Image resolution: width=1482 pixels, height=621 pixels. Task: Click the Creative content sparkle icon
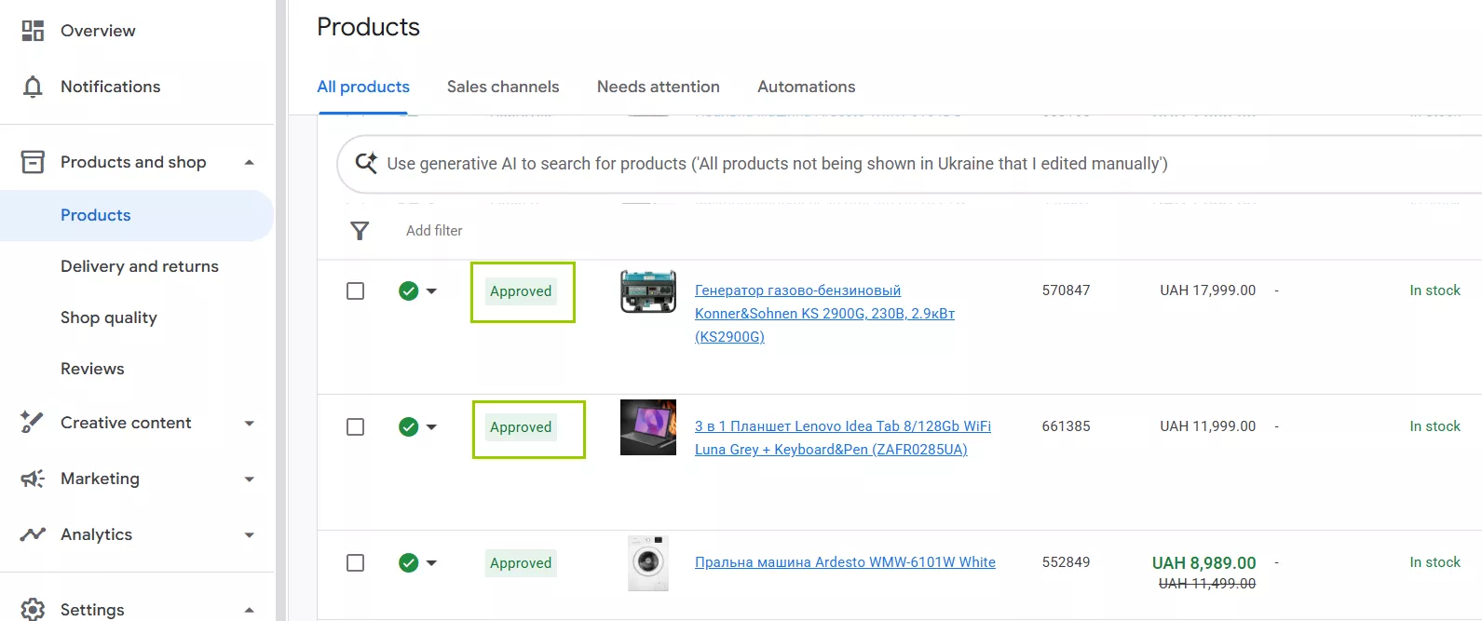[x=33, y=423]
